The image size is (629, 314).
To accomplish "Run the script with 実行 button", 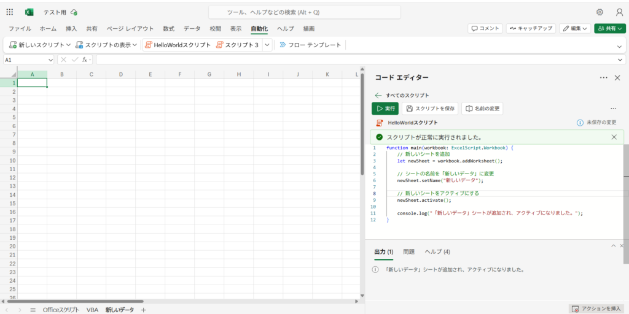I will tap(385, 109).
